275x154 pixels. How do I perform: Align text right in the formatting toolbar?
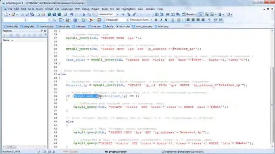tap(198, 20)
